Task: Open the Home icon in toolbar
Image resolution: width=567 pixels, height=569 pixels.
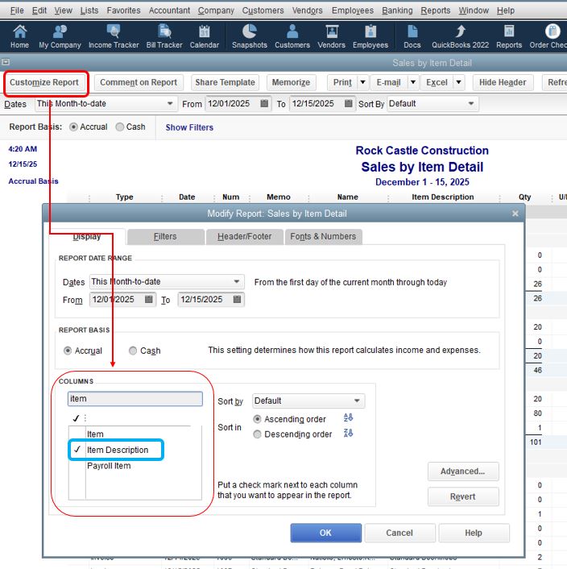Action: (x=19, y=36)
